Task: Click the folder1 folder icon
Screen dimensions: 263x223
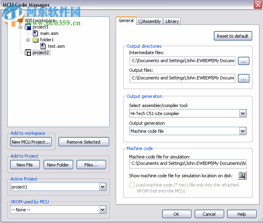Action: [35, 40]
